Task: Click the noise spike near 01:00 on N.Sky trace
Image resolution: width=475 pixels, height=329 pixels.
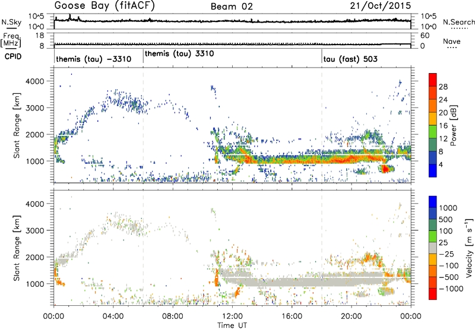Action: pos(70,16)
